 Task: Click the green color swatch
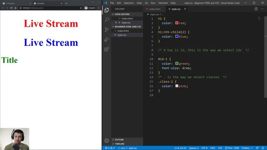(177, 63)
